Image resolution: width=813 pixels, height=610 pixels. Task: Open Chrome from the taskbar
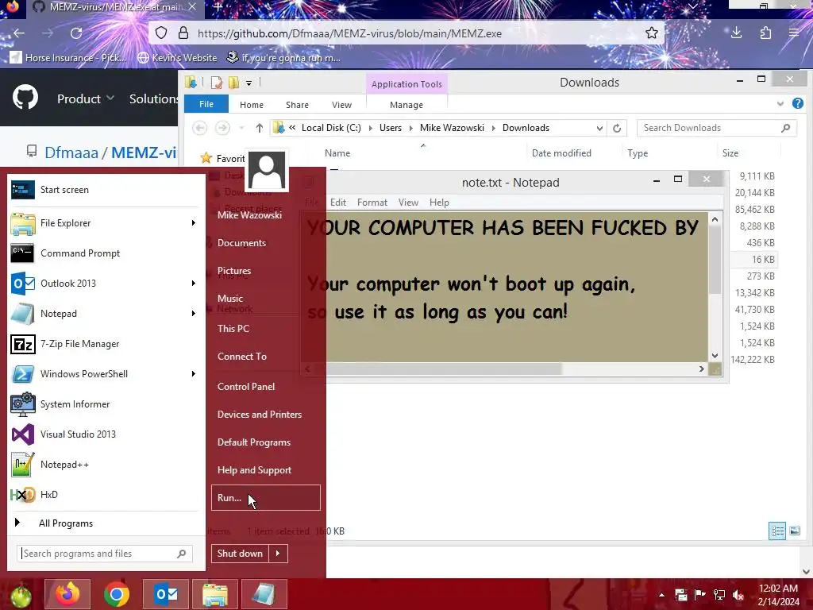pos(117,594)
